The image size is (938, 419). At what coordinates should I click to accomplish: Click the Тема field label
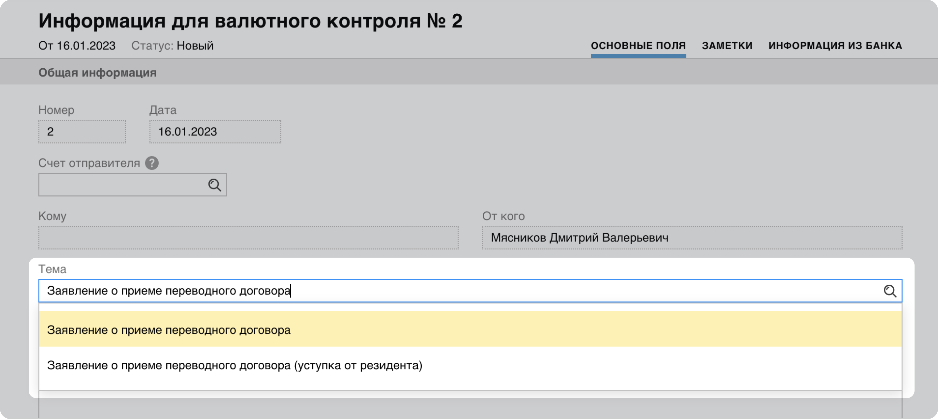[52, 269]
